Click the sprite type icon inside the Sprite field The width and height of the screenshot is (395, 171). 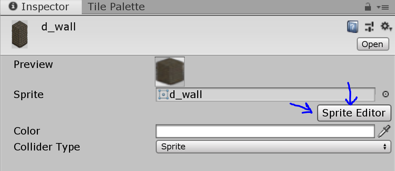click(x=163, y=95)
